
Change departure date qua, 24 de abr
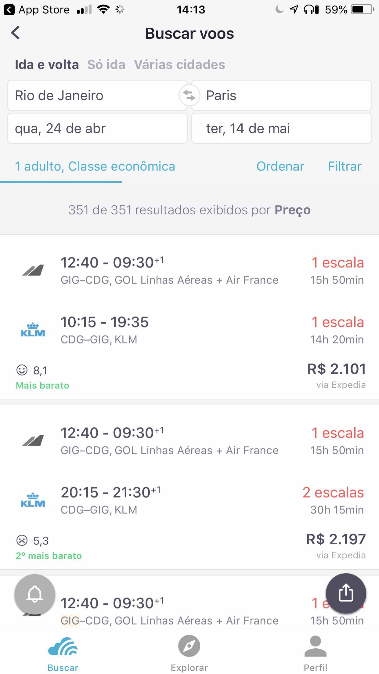97,128
